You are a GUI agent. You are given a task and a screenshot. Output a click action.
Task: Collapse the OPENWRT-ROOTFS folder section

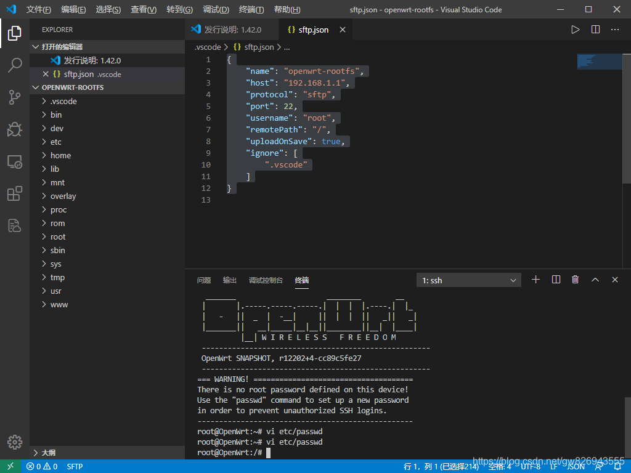pyautogui.click(x=107, y=87)
